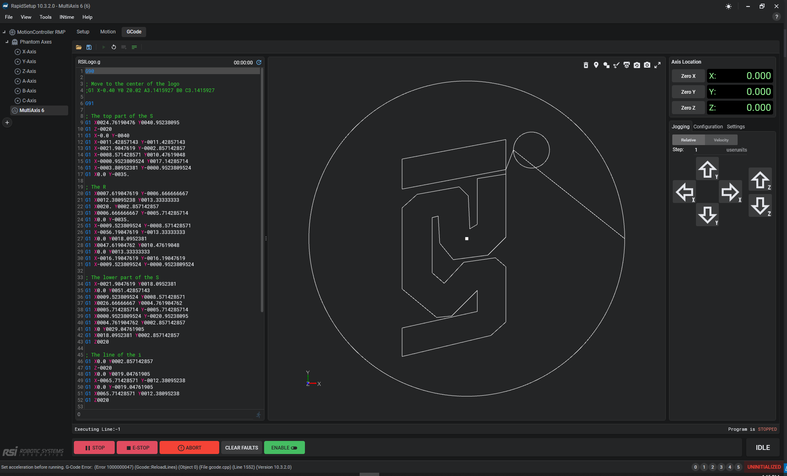This screenshot has width=787, height=476.
Task: Click the green run program play icon
Action: coord(104,47)
